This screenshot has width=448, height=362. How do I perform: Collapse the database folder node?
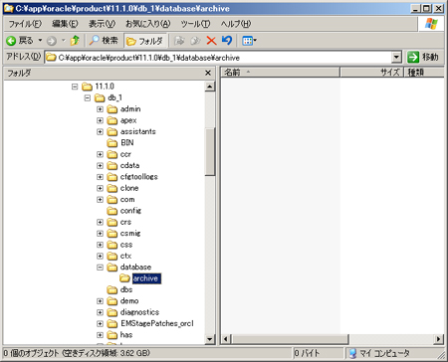pos(100,267)
